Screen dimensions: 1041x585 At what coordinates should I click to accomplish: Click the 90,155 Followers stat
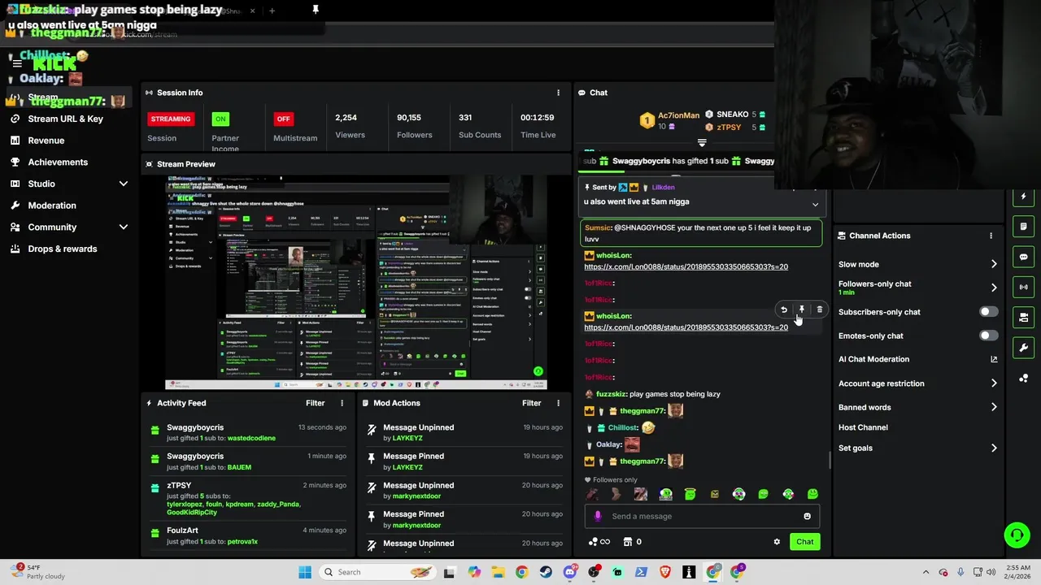coord(414,126)
